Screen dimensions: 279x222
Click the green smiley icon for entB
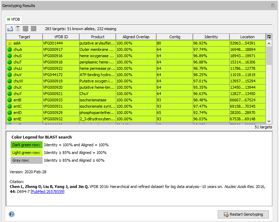[x=9, y=100]
